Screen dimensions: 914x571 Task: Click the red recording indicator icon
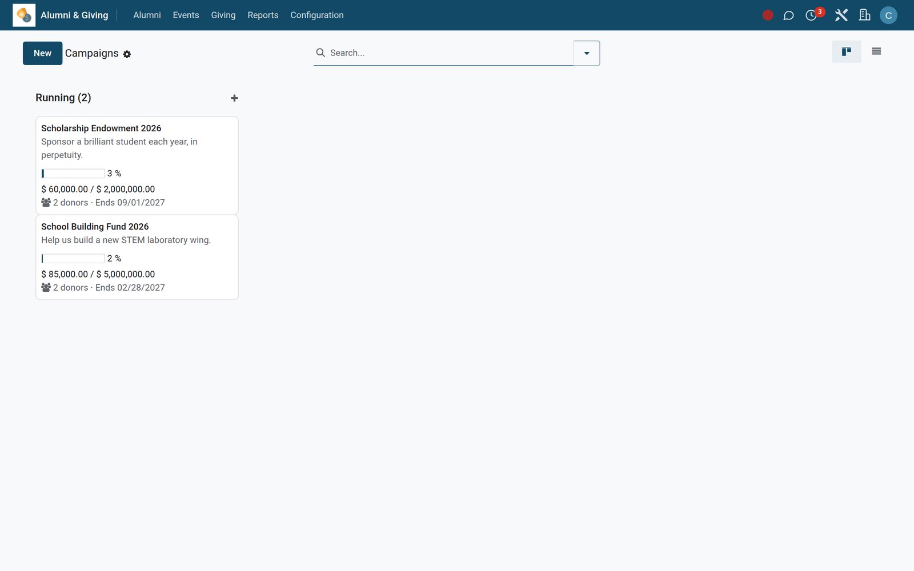click(x=768, y=15)
